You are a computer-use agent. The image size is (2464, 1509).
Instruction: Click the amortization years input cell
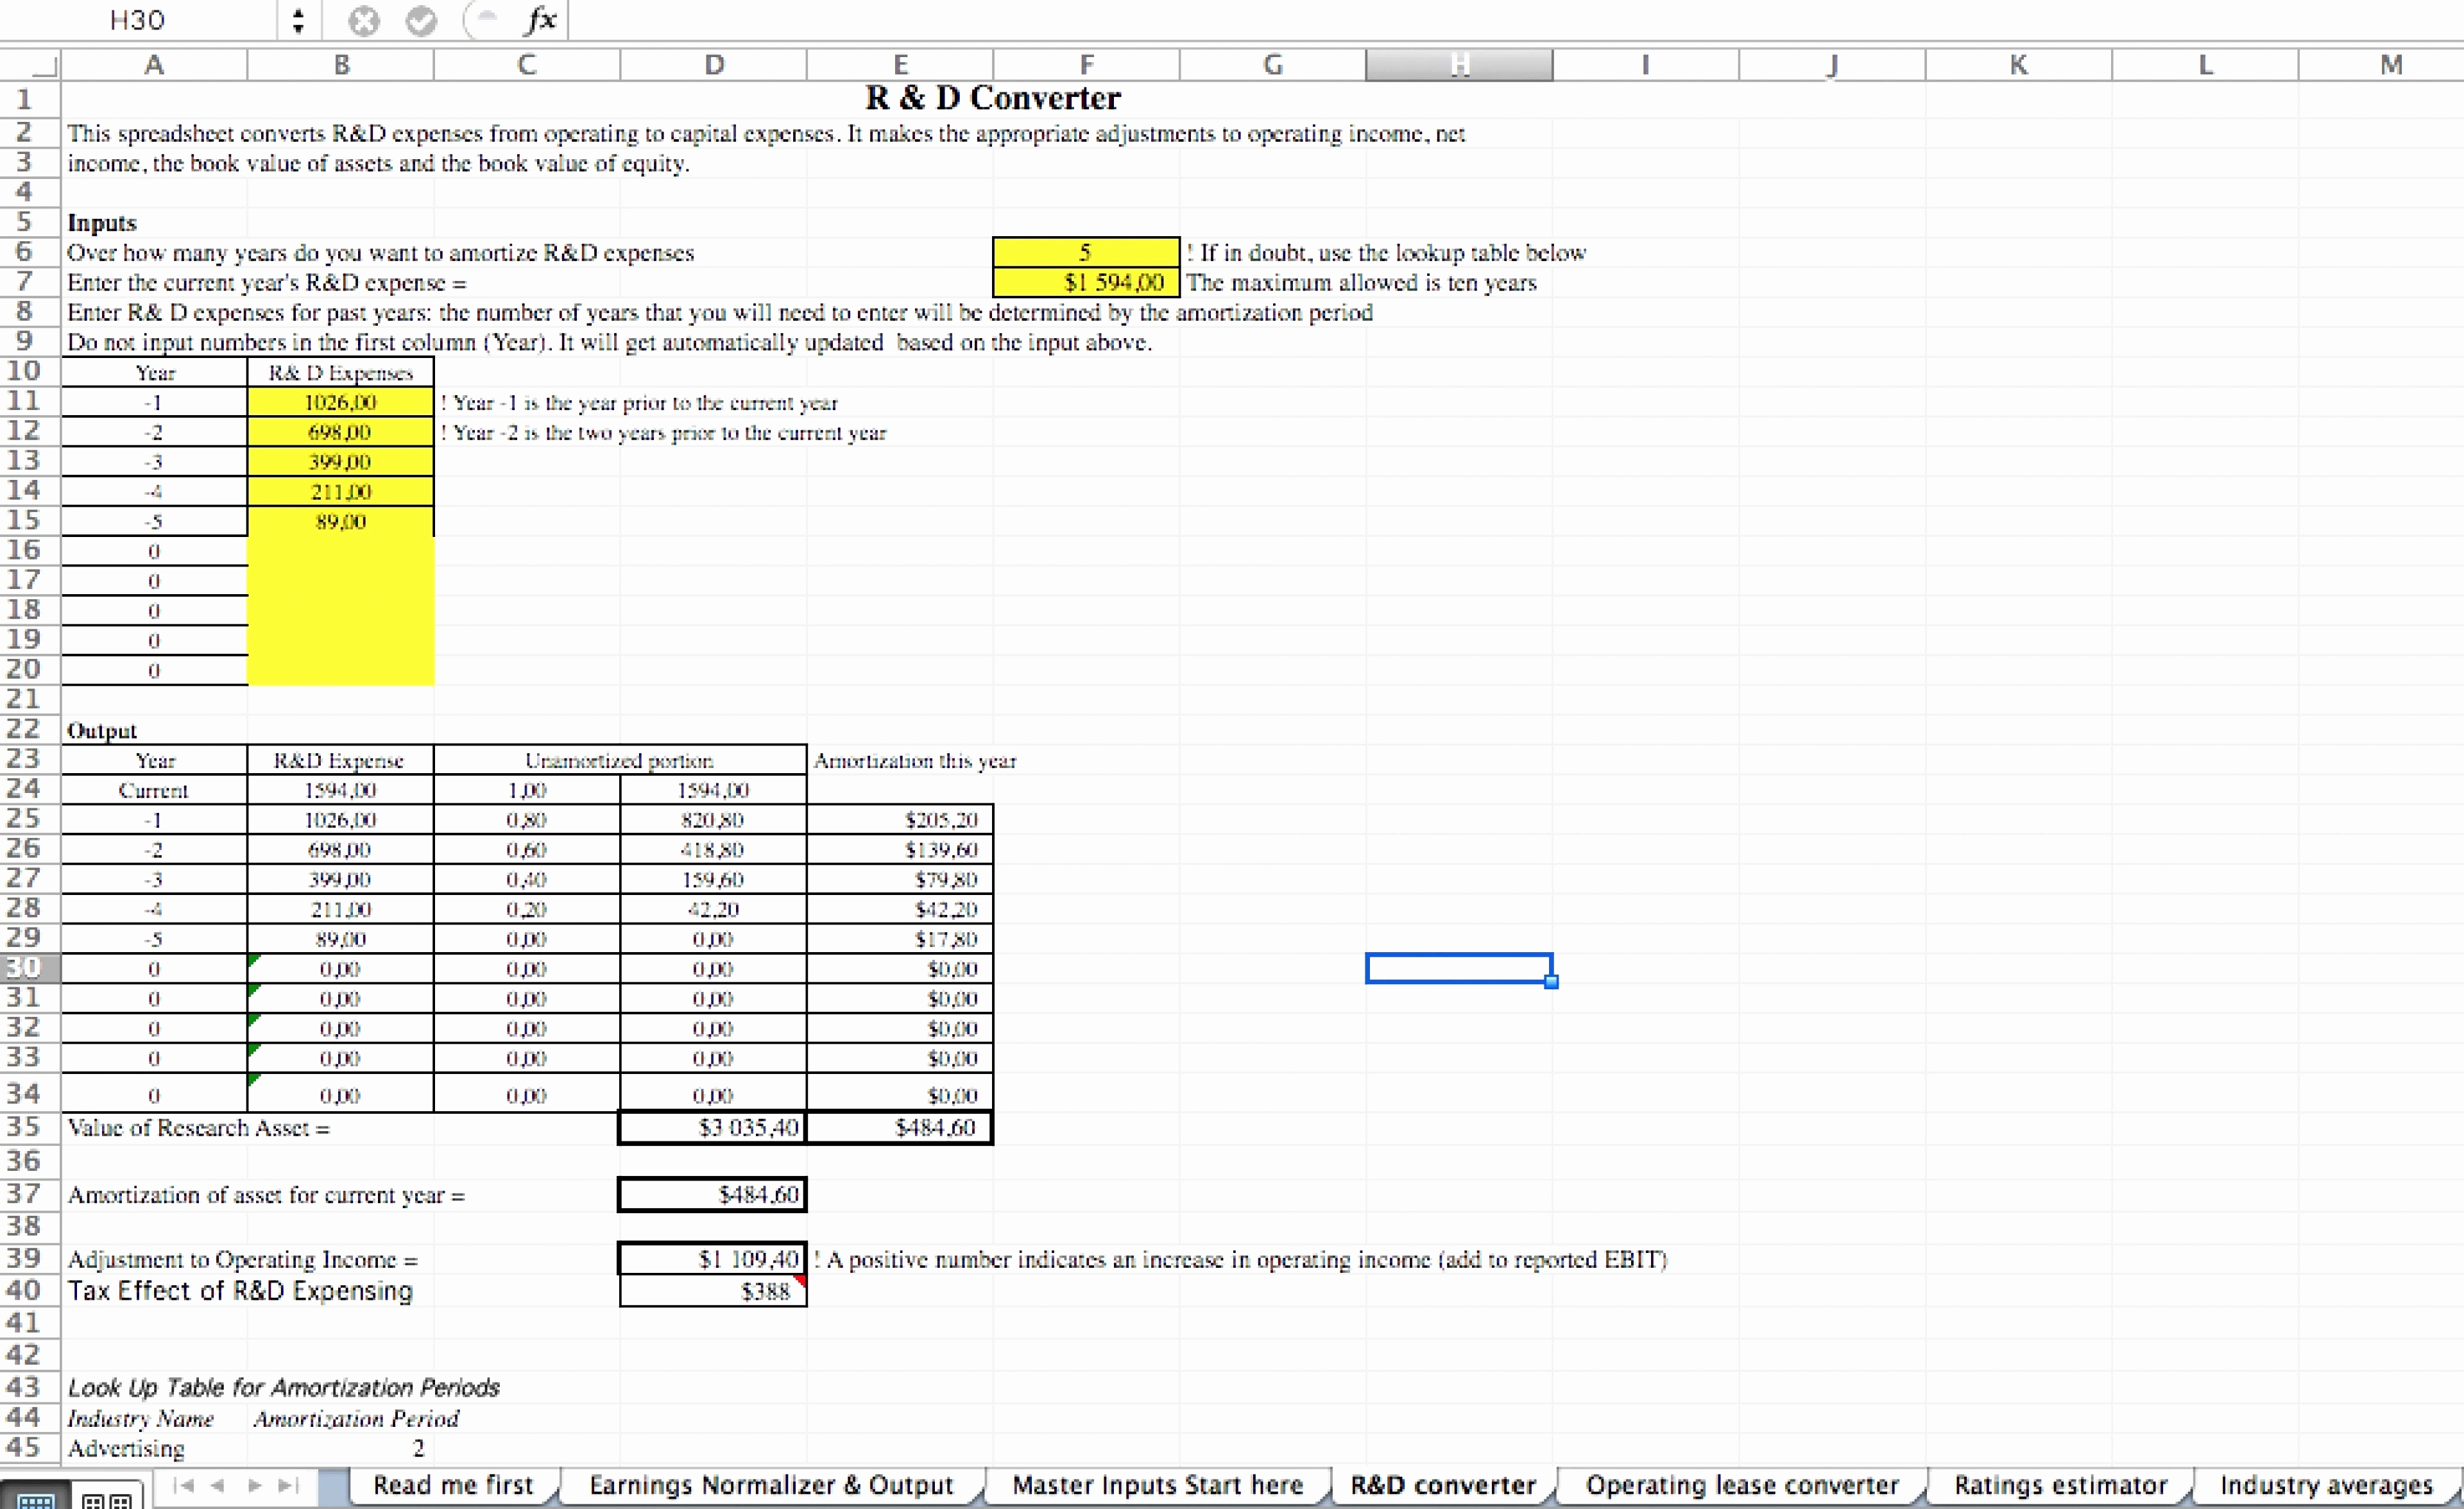[1085, 252]
